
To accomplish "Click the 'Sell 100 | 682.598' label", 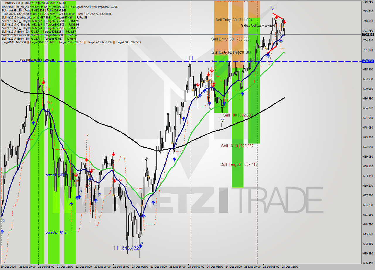I will point(238,115).
